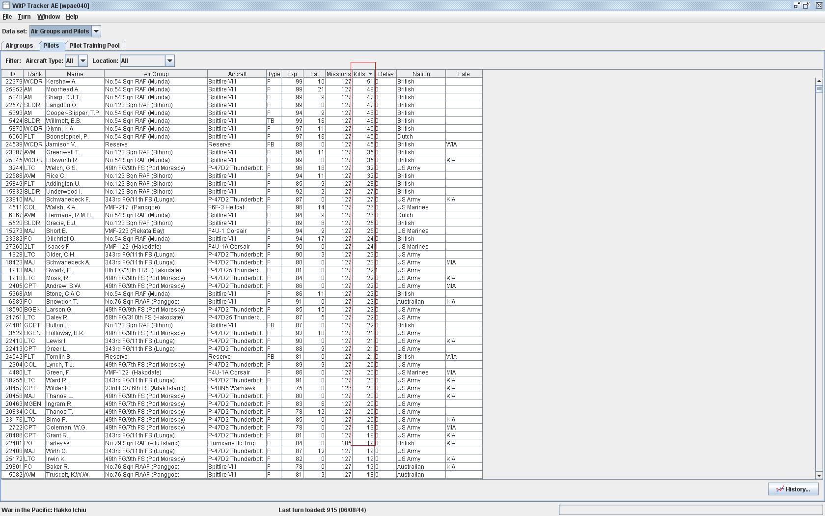Open the Data set dropdown arrow

[x=96, y=31]
